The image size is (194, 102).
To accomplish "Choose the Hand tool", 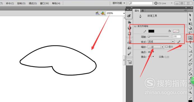I will pos(190,88).
